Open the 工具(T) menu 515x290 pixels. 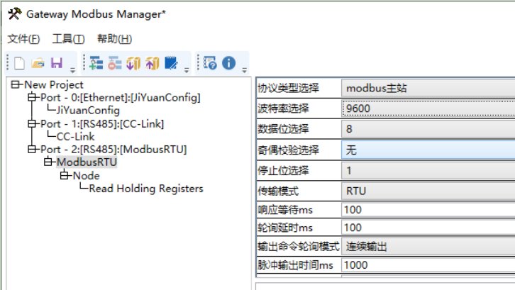click(x=68, y=39)
